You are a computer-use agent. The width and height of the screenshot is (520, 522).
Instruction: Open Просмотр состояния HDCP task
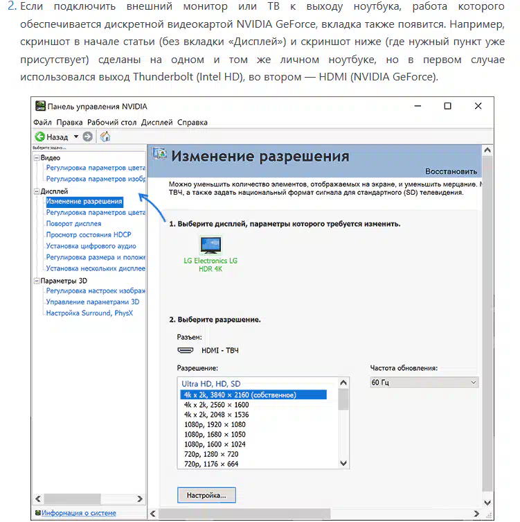[89, 235]
